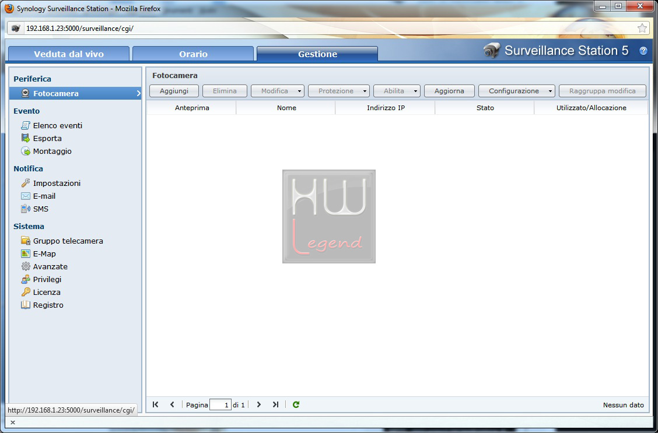Sort by the Indirizzo IP column header
Screen dimensions: 658x433
[386, 108]
